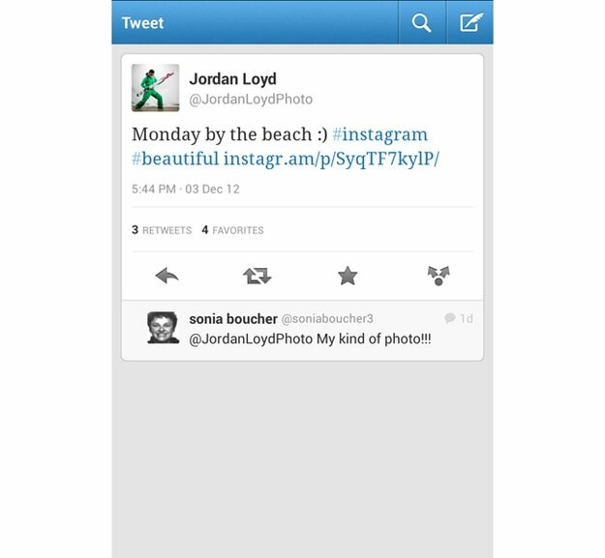This screenshot has width=605, height=558.
Task: Favorite the tweet with star icon
Action: [348, 276]
